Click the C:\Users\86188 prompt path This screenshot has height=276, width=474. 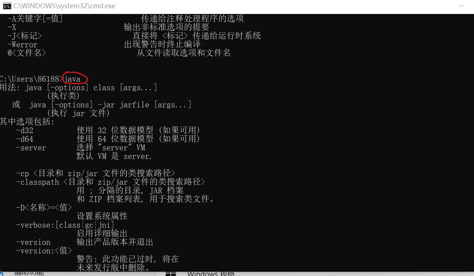pyautogui.click(x=29, y=79)
